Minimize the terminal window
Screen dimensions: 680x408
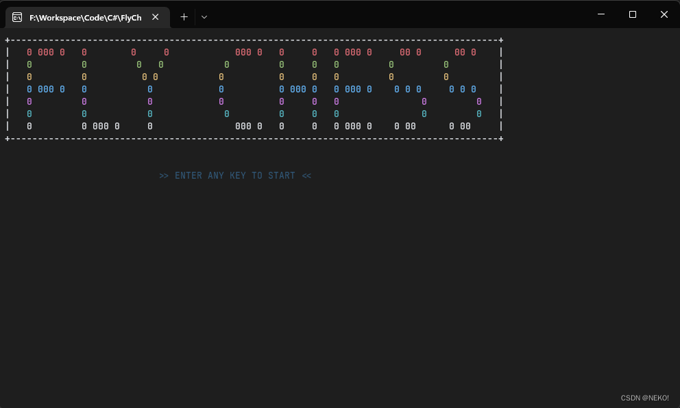click(601, 14)
